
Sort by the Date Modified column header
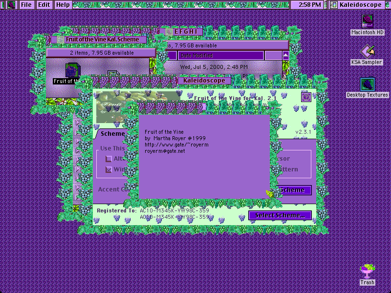(221, 55)
